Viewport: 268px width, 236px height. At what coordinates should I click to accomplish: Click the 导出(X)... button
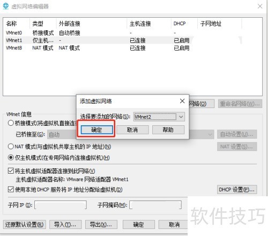101,225
